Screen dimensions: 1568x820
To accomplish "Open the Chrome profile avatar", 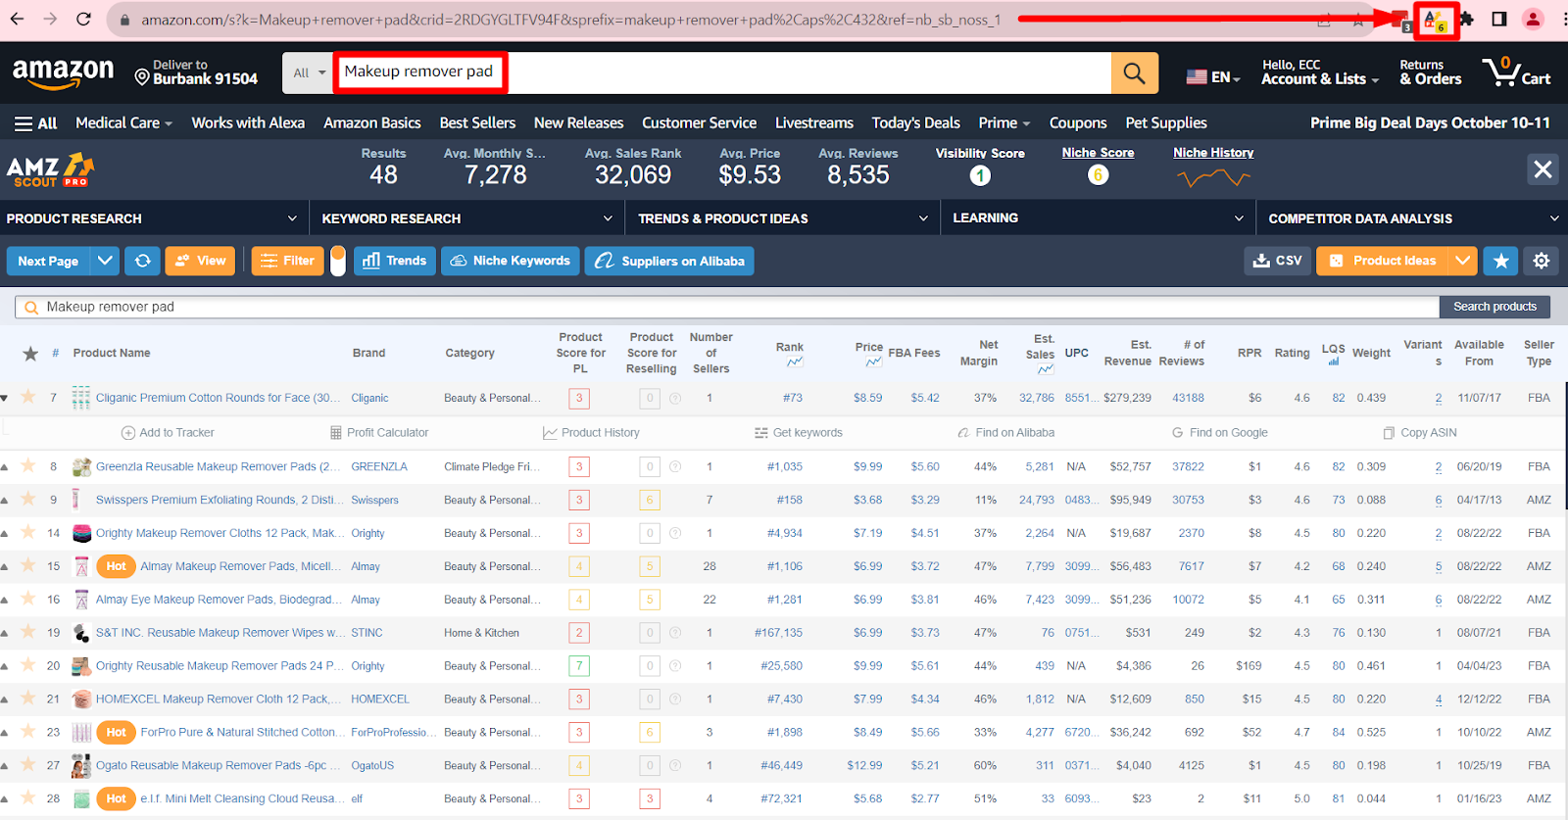I will coord(1533,19).
